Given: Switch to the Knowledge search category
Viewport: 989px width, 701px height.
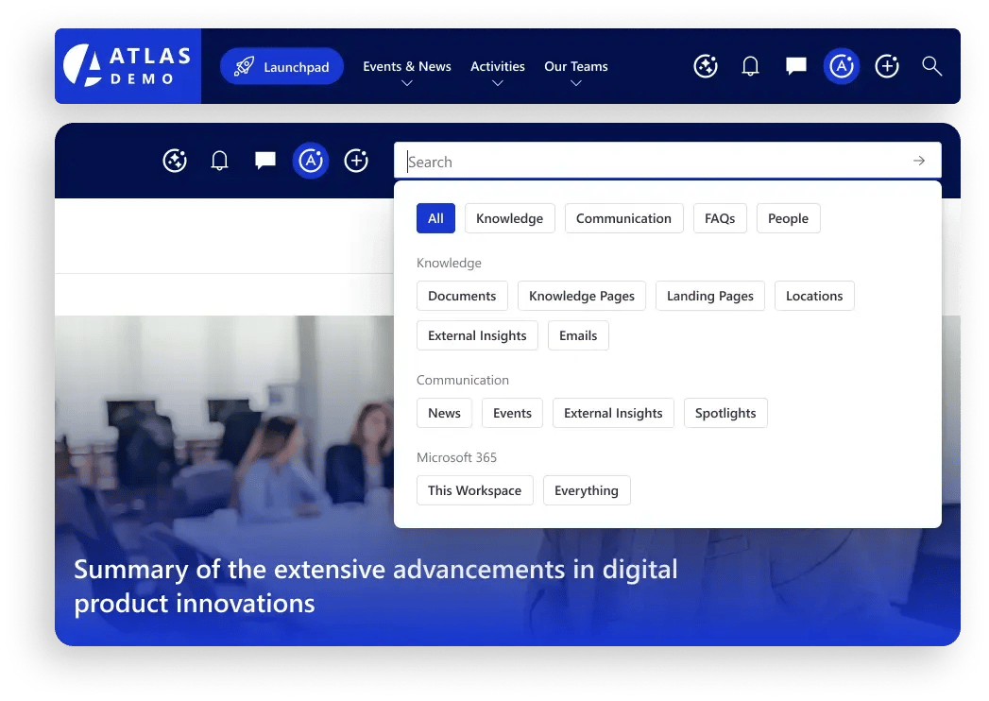Looking at the screenshot, I should [509, 218].
